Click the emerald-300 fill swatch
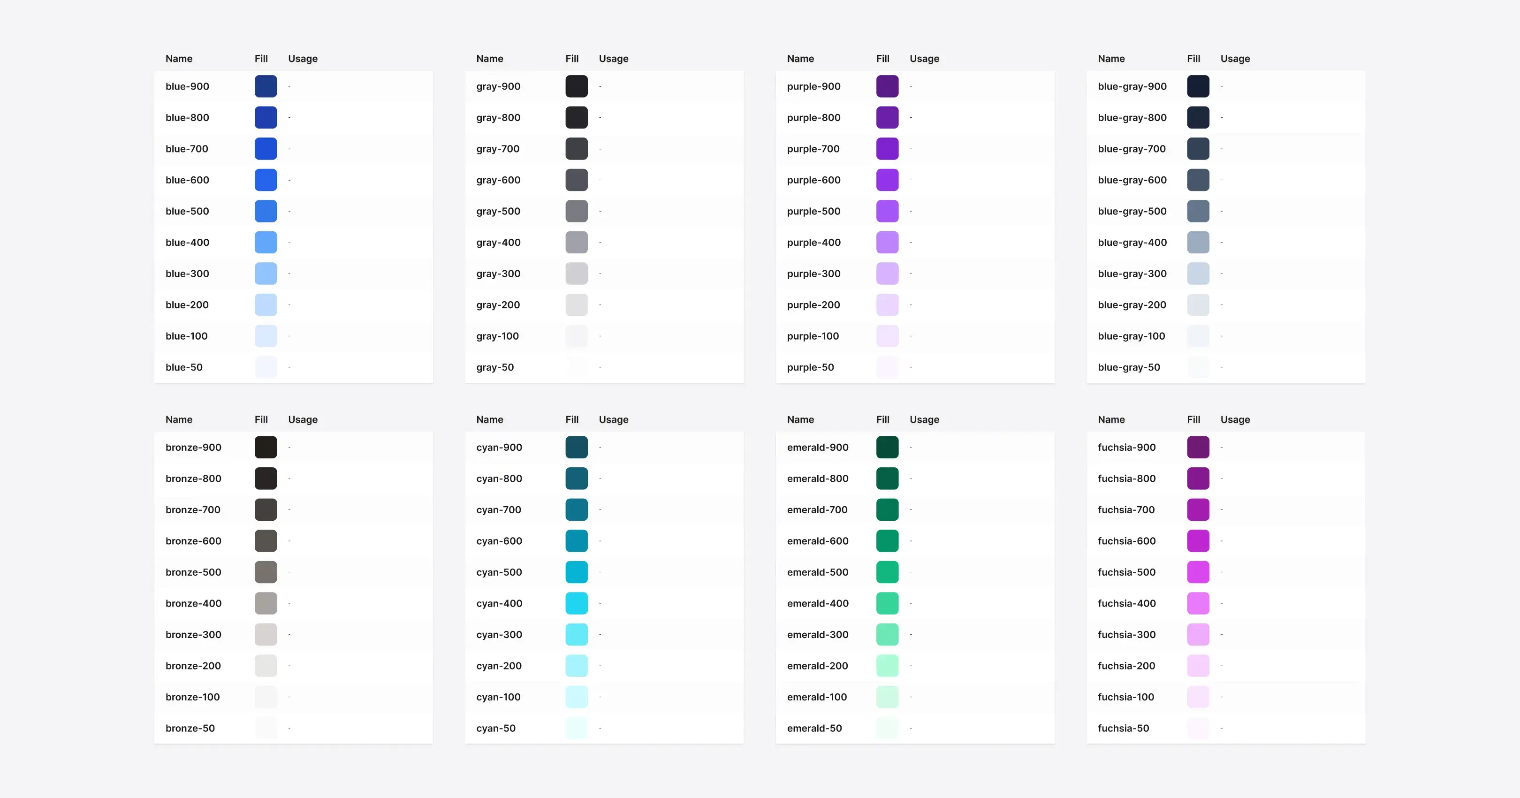This screenshot has height=798, width=1520. coord(888,634)
